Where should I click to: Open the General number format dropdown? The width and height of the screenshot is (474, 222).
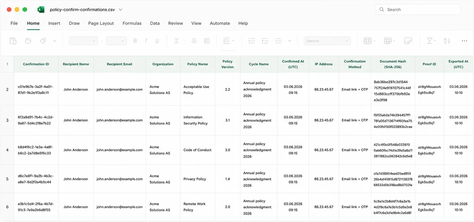click(x=327, y=41)
